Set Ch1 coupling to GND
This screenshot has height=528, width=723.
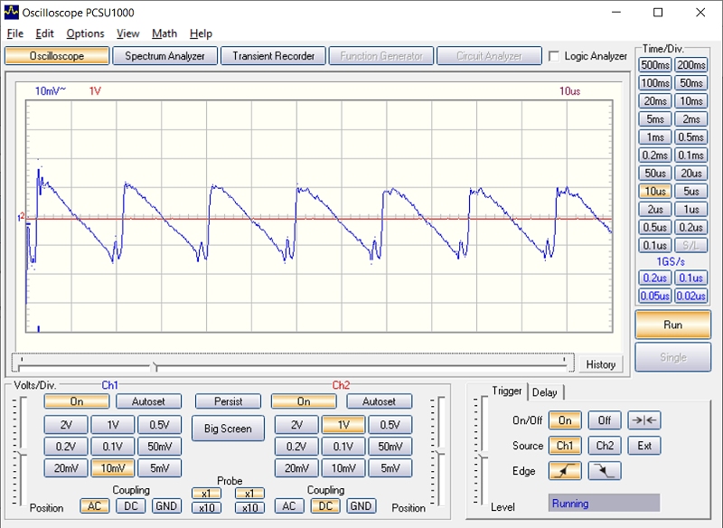tap(166, 506)
